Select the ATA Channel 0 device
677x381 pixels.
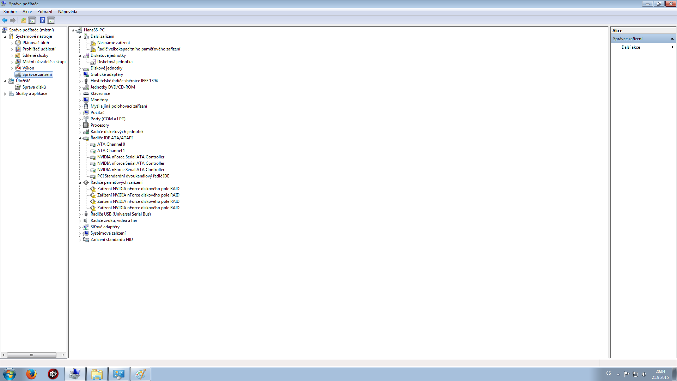(111, 144)
